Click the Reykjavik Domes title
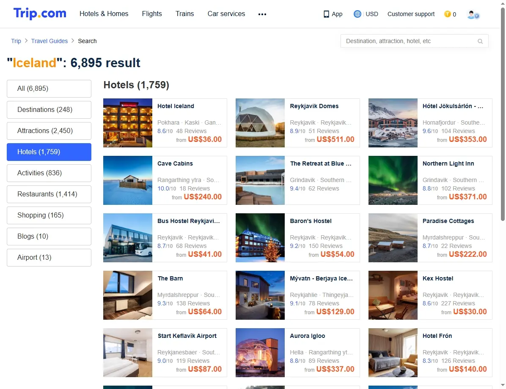 [x=314, y=106]
